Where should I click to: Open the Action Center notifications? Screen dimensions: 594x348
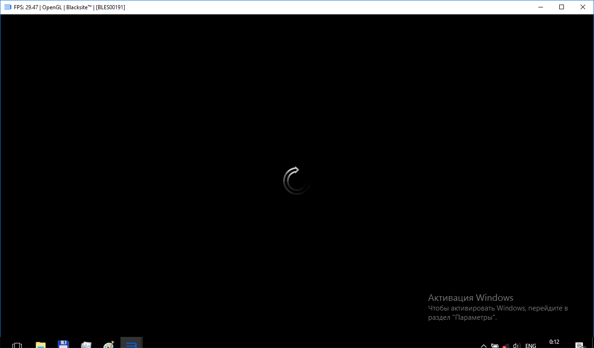click(x=579, y=345)
